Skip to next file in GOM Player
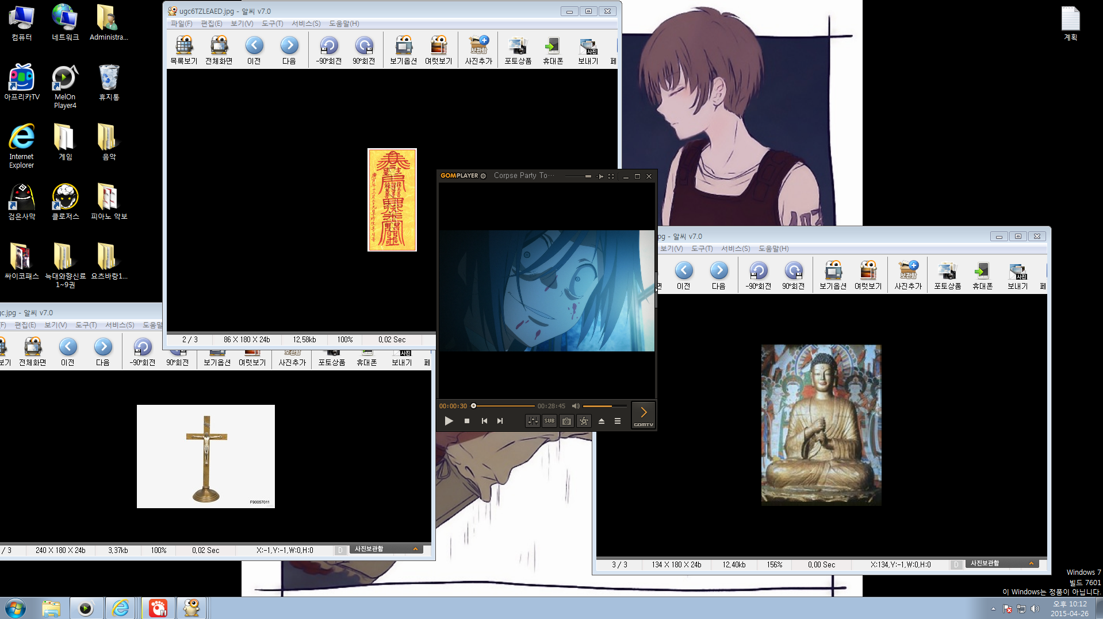 coord(500,421)
